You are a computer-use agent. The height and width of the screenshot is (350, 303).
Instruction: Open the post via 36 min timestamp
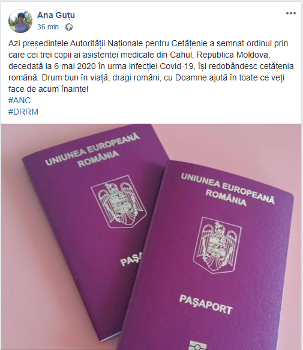click(48, 27)
